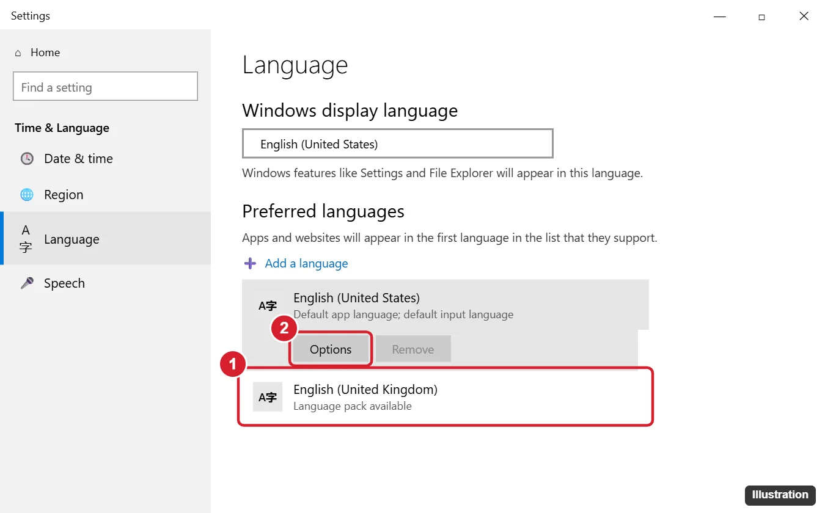The image size is (825, 513).
Task: Click the Time & Language heading
Action: [x=62, y=128]
